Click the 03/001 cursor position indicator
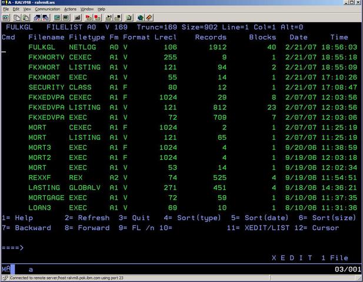The width and height of the screenshot is (363, 282). tap(348, 269)
